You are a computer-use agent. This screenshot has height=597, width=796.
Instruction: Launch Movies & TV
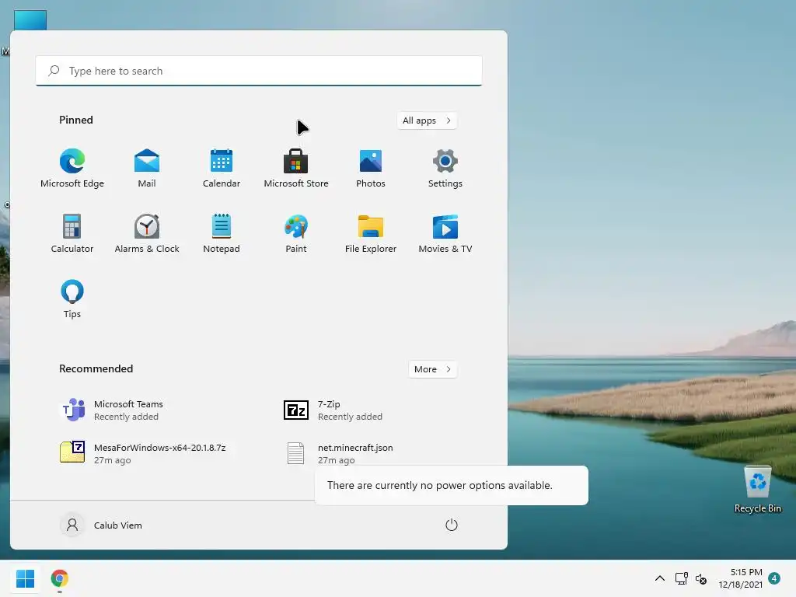tap(445, 233)
